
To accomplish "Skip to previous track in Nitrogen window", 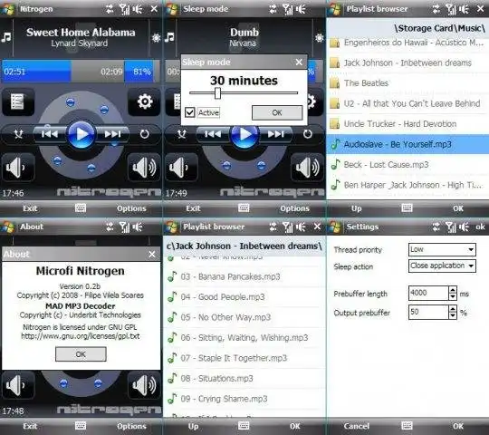I will click(x=50, y=134).
